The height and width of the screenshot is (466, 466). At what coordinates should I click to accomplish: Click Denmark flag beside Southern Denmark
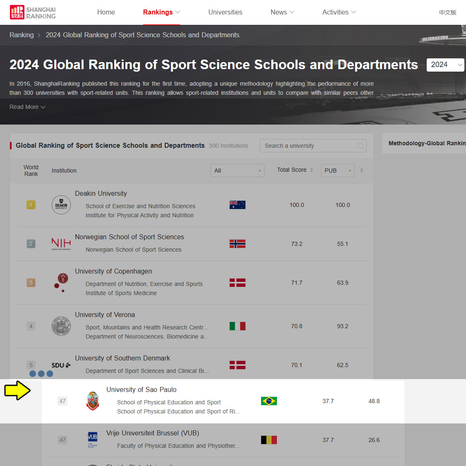click(x=238, y=365)
